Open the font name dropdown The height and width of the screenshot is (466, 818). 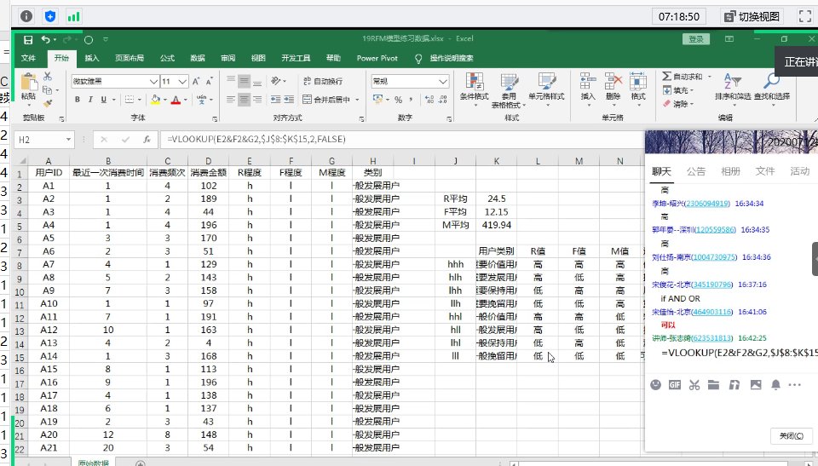tap(153, 82)
